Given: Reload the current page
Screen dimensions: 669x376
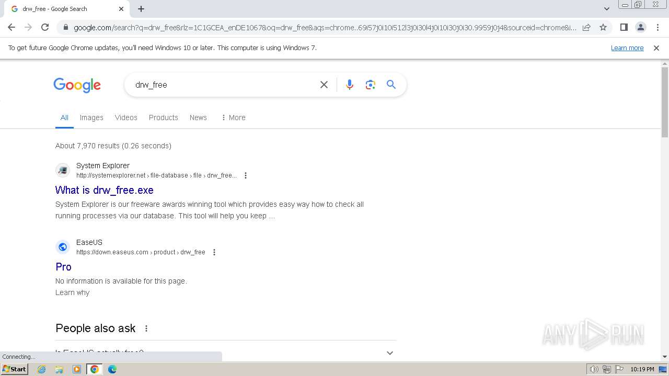Looking at the screenshot, I should 45,27.
